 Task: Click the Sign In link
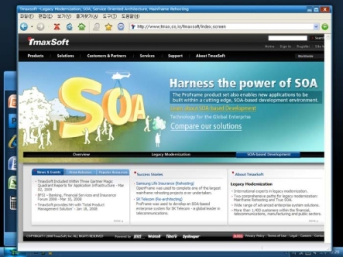pos(285,47)
